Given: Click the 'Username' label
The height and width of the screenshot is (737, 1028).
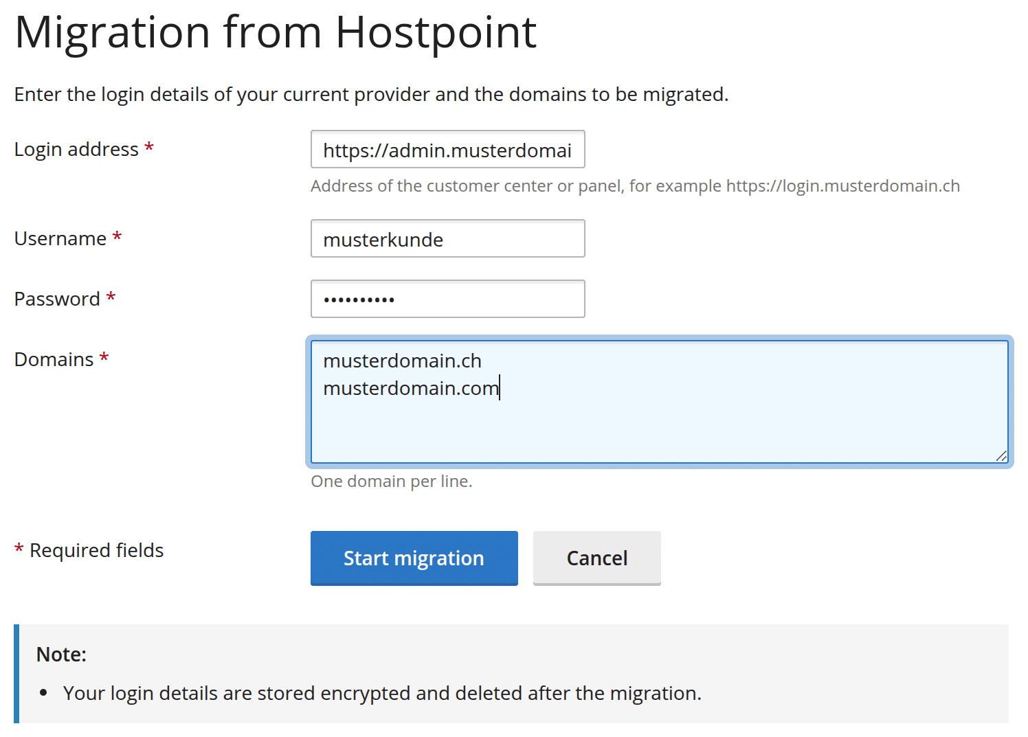Looking at the screenshot, I should click(x=60, y=238).
